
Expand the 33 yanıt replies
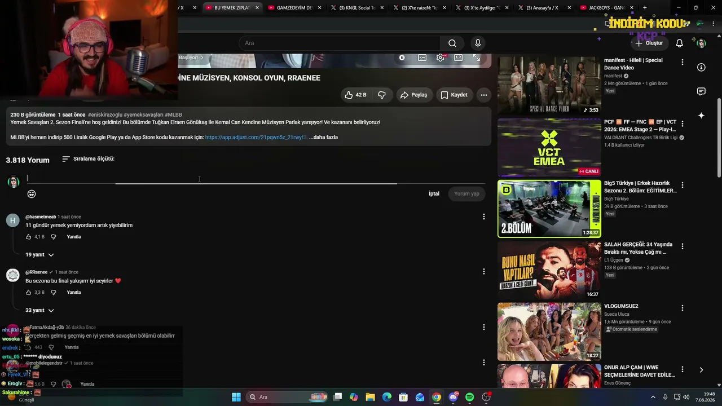[x=39, y=310]
